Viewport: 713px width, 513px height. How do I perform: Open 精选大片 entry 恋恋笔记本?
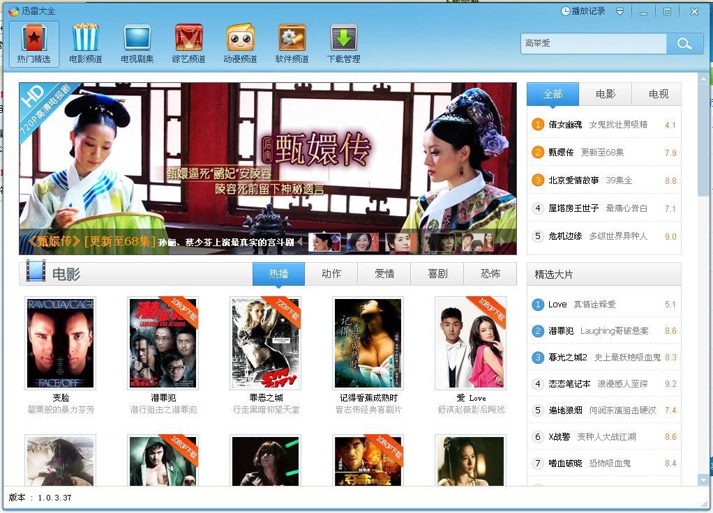click(x=604, y=383)
